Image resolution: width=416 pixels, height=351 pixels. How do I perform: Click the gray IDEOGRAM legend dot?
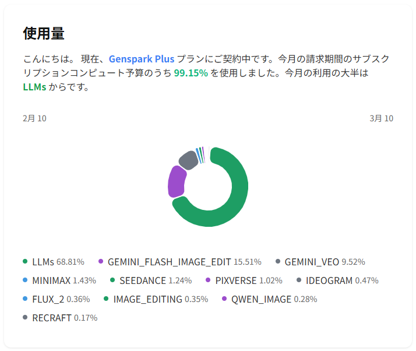(x=299, y=280)
